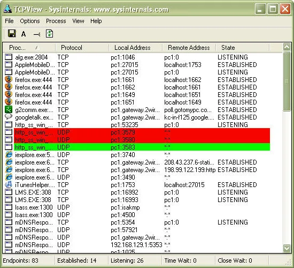Click 208.43.237.6-stati... remote address
294x268 pixels.
(x=189, y=162)
